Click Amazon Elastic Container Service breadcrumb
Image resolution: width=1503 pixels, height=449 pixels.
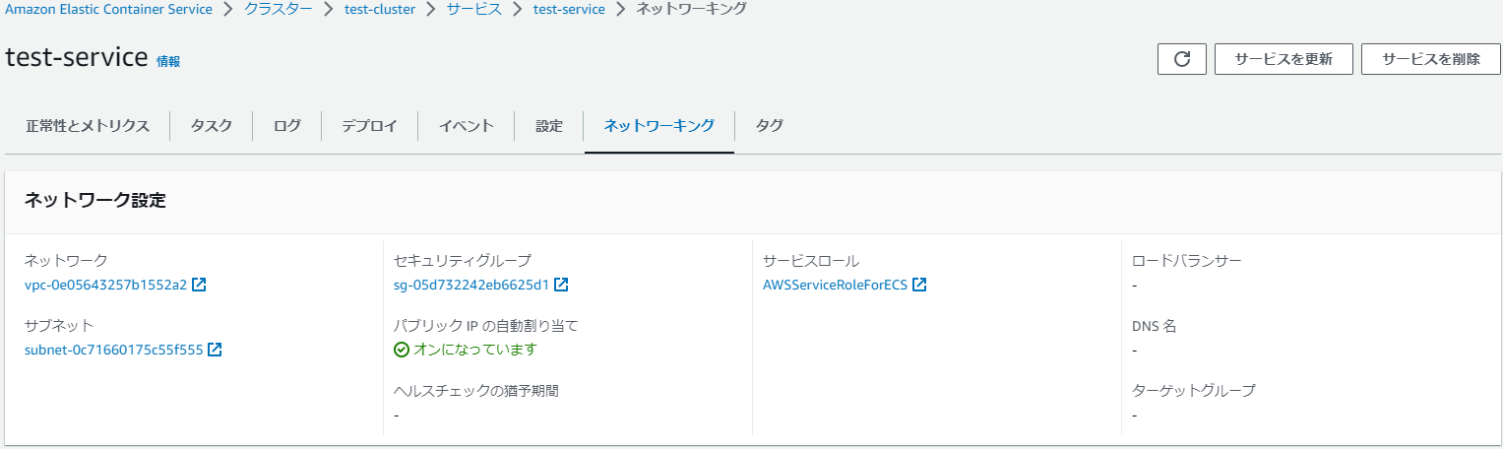coord(108,9)
